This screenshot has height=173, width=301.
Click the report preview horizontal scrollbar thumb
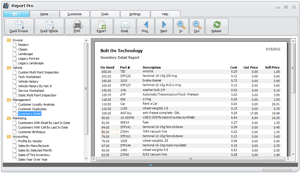[190, 159]
